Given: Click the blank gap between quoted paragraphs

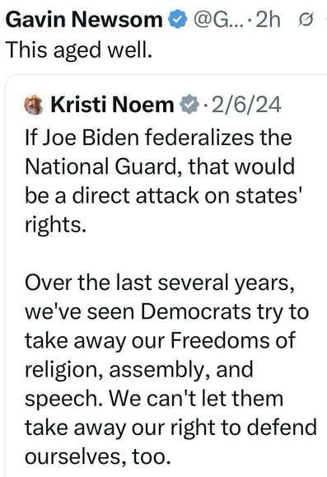Looking at the screenshot, I should [x=164, y=254].
